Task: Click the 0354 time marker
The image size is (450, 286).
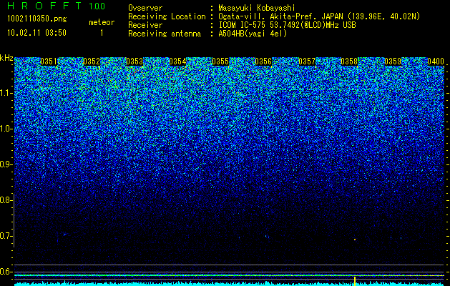Action: click(177, 61)
